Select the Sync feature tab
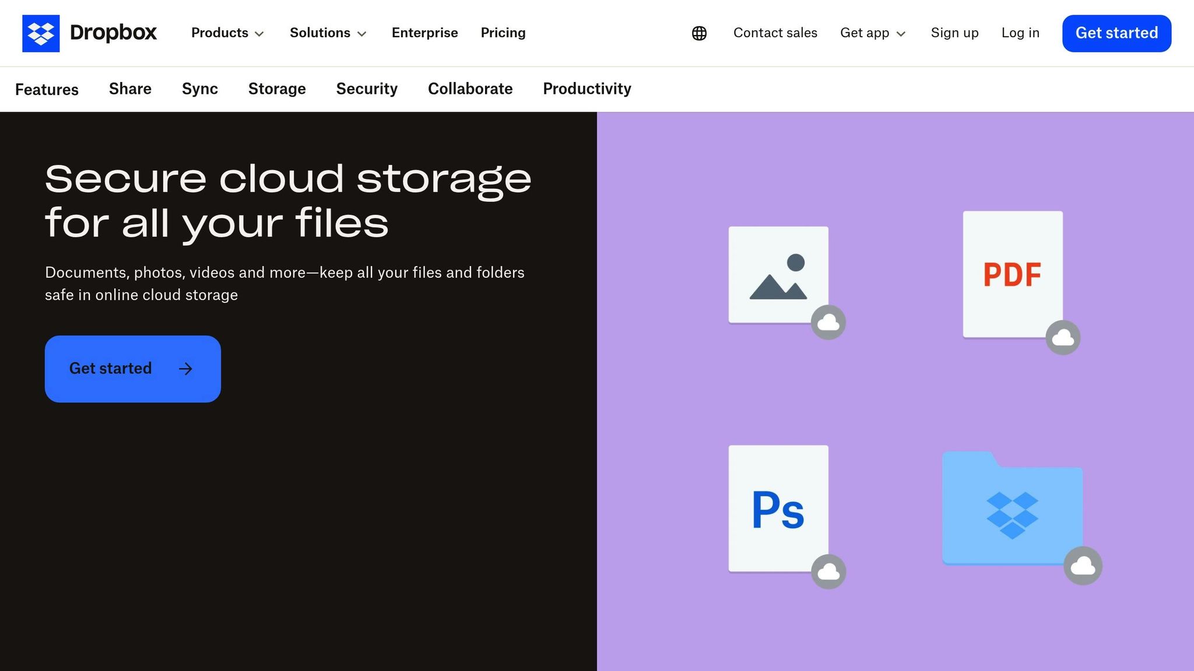This screenshot has height=671, width=1194. click(199, 89)
